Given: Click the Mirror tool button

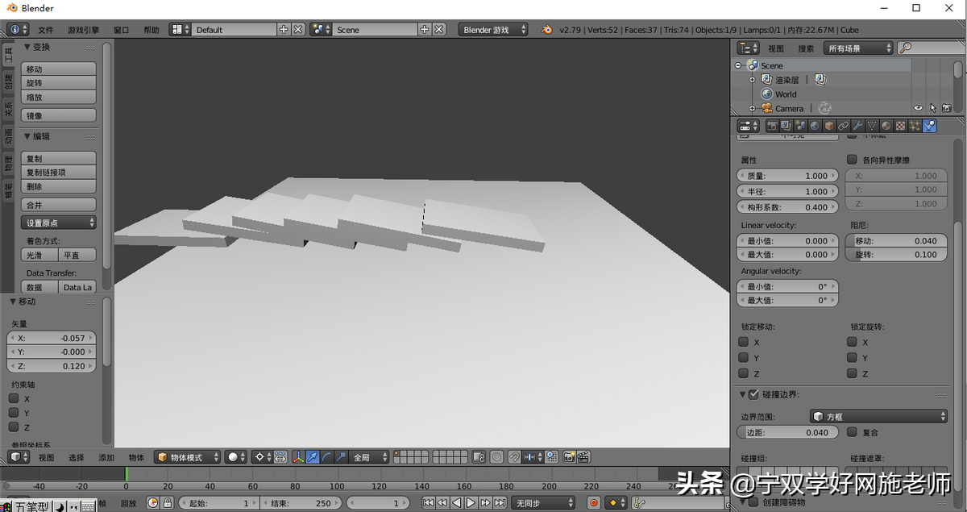Looking at the screenshot, I should 59,115.
